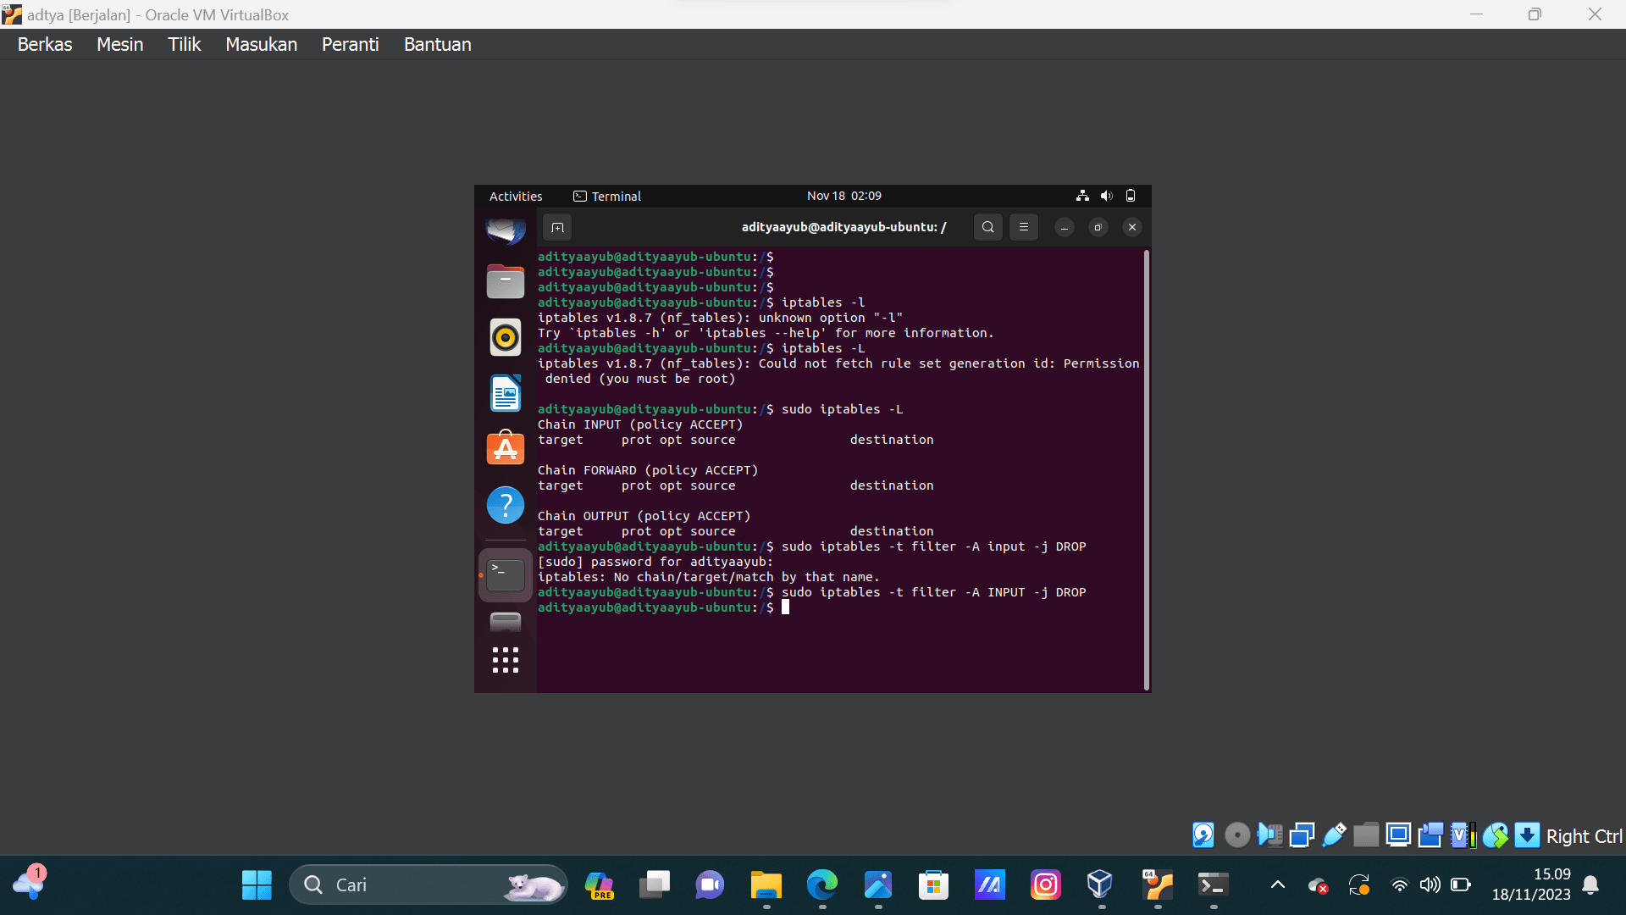Click the drive icon below Terminal in dock
This screenshot has height=915, width=1626.
coord(506,623)
